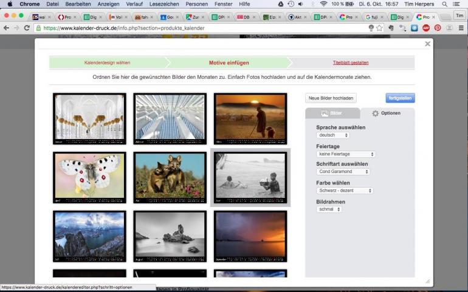The image size is (468, 292).
Task: Open Farbe wählen dropdown
Action: pos(345,190)
